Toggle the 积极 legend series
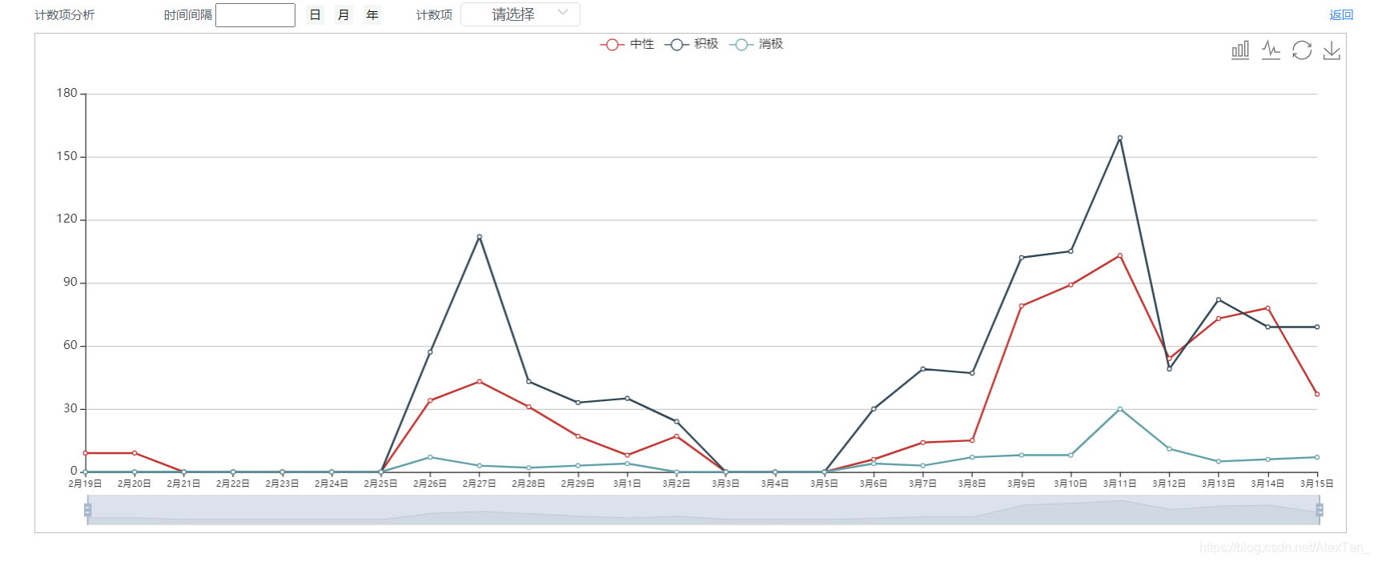Screen dimensions: 1378x562 pos(692,44)
